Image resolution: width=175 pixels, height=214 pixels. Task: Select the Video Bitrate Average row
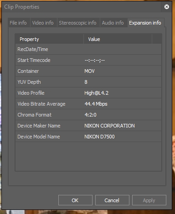click(88, 104)
